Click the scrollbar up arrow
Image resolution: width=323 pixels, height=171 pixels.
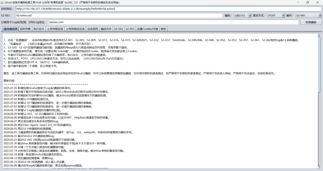tap(319, 35)
